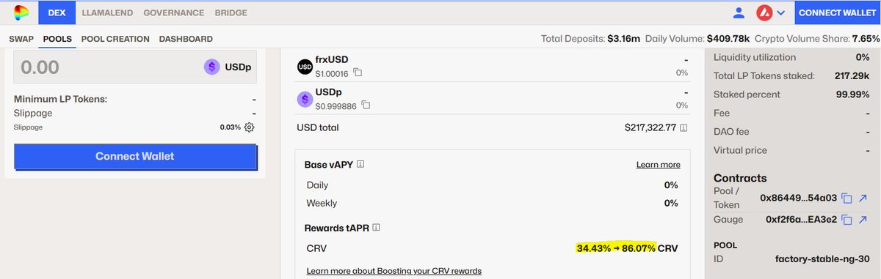Image resolution: width=881 pixels, height=279 pixels.
Task: Open Gauge contract in explorer
Action: pyautogui.click(x=863, y=220)
